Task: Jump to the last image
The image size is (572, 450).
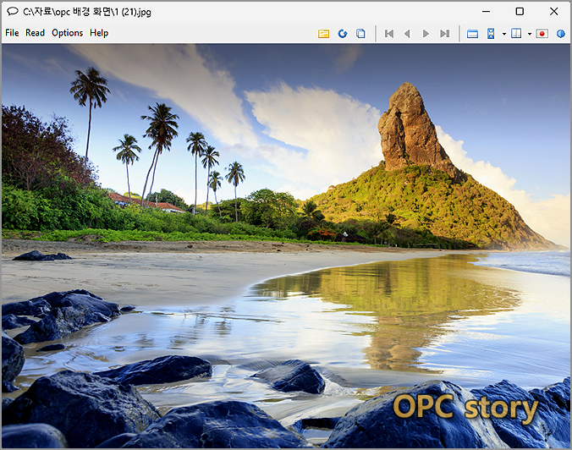Action: (x=444, y=34)
